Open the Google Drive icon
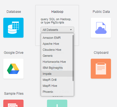This screenshot has height=107, width=117. tap(13, 69)
